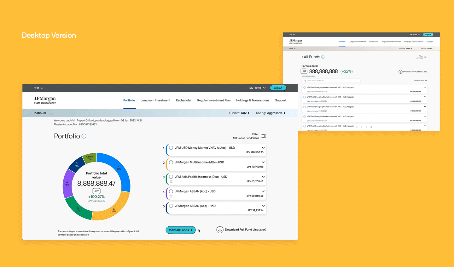Select JPMorgan Multi Income (Mth) radio button
The width and height of the screenshot is (454, 267).
pyautogui.click(x=171, y=162)
